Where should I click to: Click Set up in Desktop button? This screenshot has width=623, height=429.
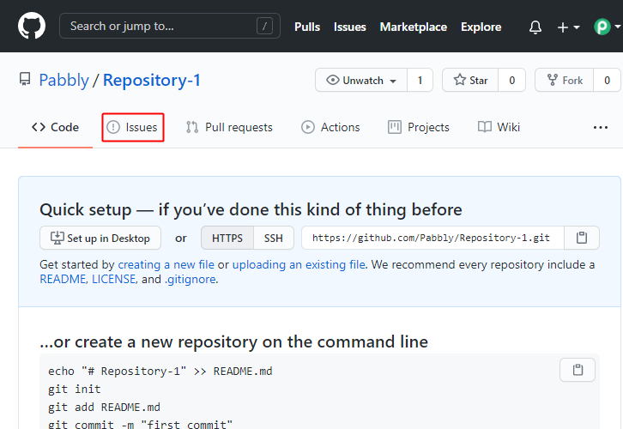point(100,238)
